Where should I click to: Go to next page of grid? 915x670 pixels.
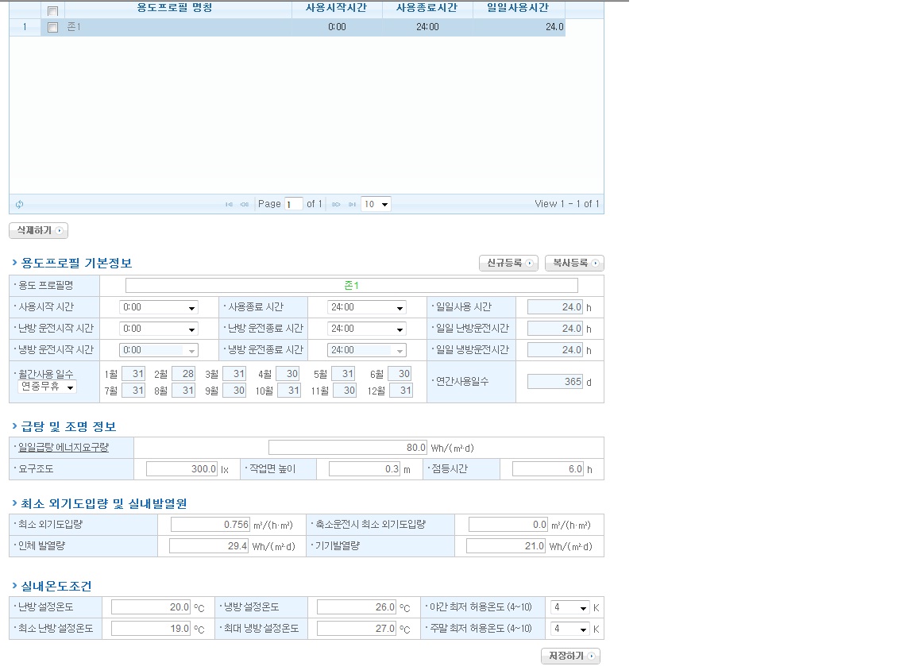coord(336,204)
